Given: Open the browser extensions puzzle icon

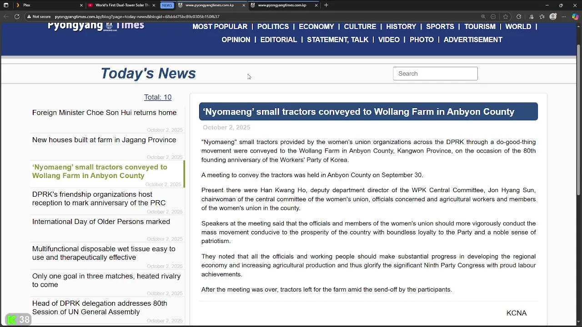Looking at the screenshot, I should 519,17.
